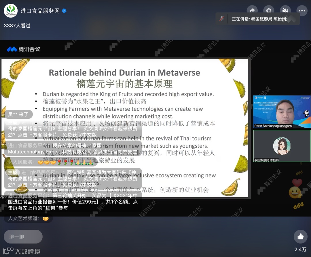Click the muted microphone icon beside 正在讲话
311x257 pixels.
click(222, 19)
